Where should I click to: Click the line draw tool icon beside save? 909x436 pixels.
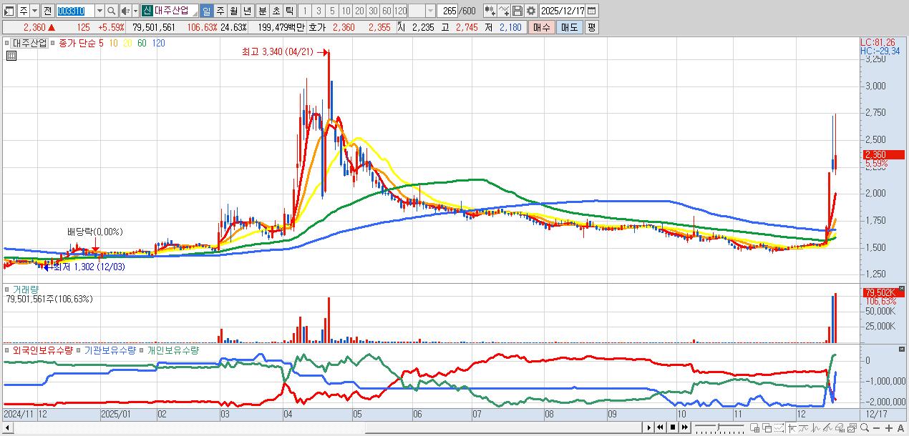click(x=503, y=11)
